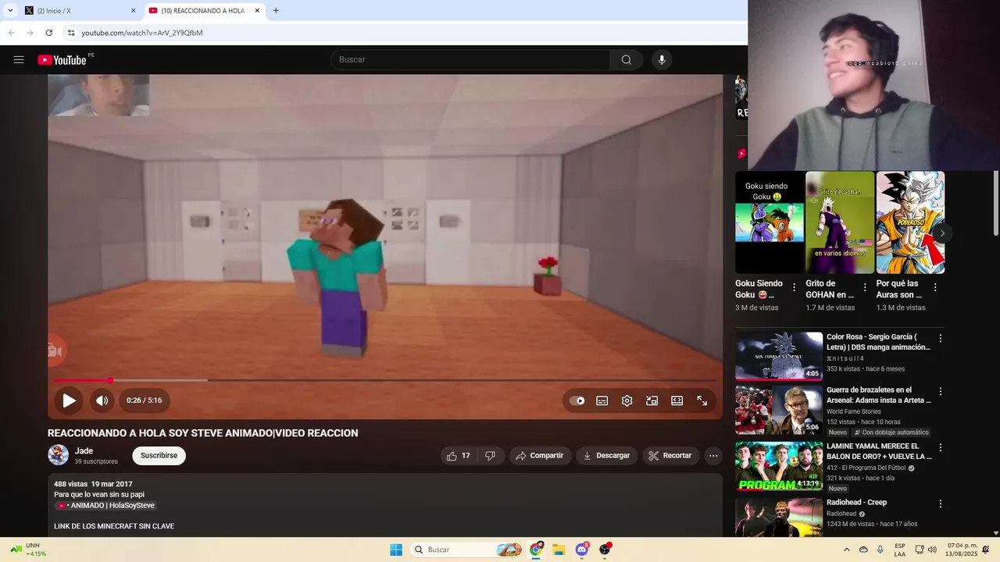Reload the page in browser
Screen dimensions: 1000x562
(x=48, y=33)
